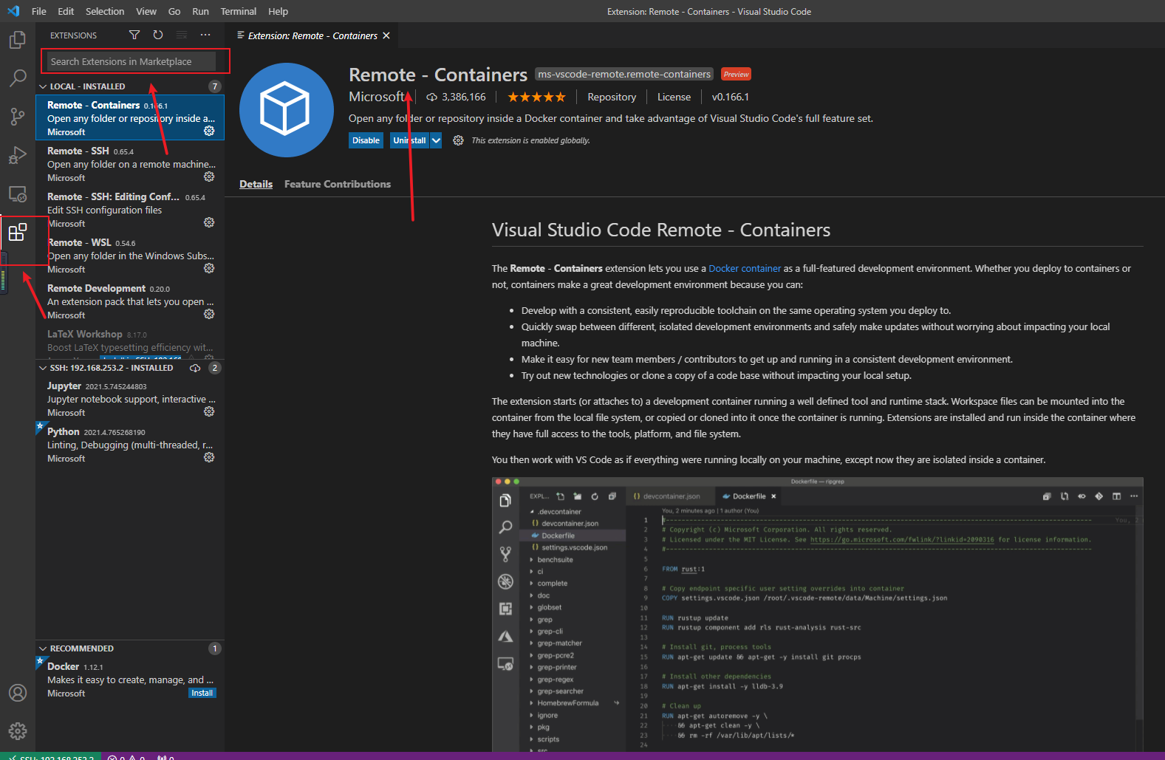Open the Help menu

click(279, 11)
